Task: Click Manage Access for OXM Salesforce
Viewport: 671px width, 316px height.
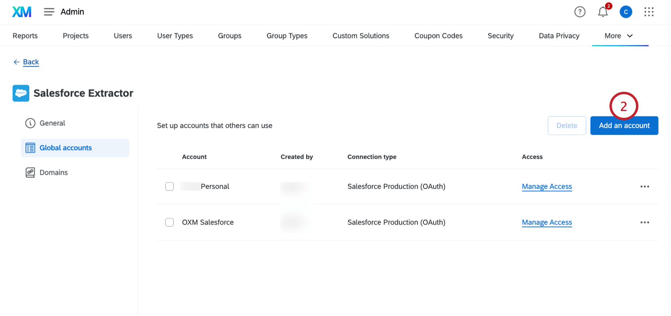Action: tap(547, 222)
